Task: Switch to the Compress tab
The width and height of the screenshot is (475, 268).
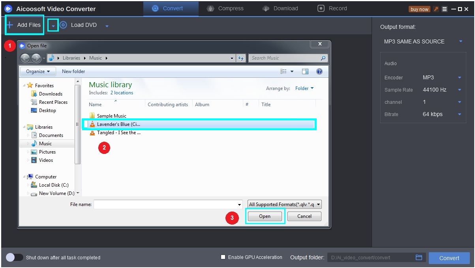Action: (225, 8)
